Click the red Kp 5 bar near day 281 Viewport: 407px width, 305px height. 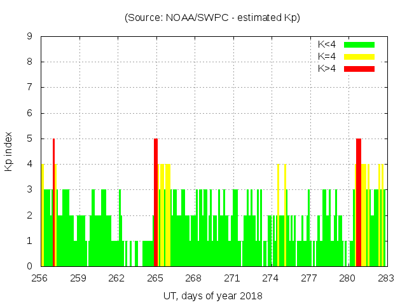359,202
